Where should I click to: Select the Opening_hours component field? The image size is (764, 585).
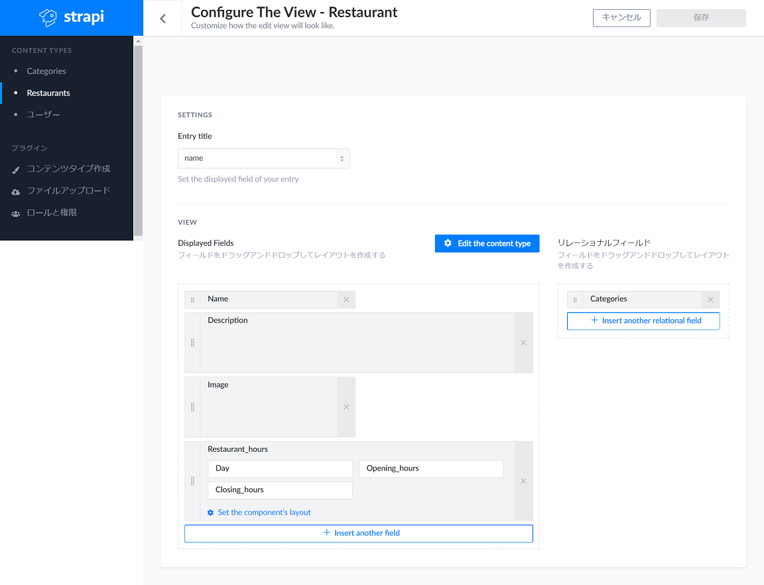[431, 468]
